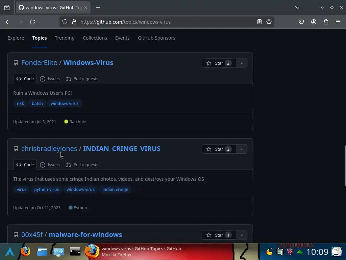Open the INDIAN_CRINGE_VIRUS repository link
This screenshot has width=346, height=260.
pos(122,149)
